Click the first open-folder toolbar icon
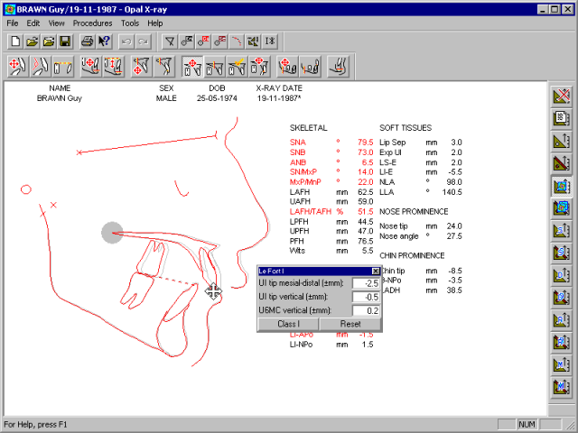Image resolution: width=578 pixels, height=433 pixels. coord(33,41)
